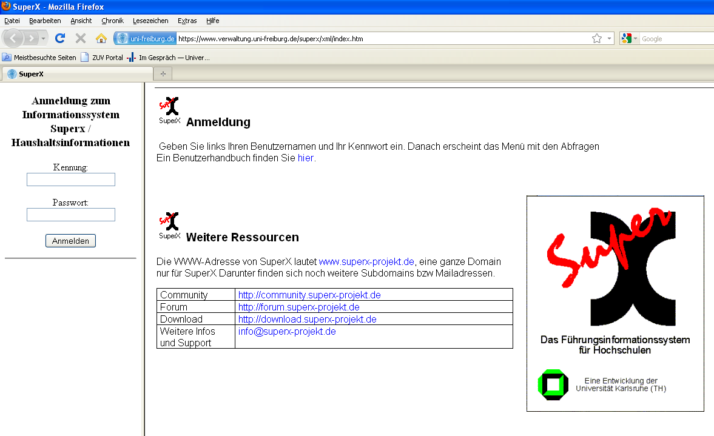Open the Chronik menu
Viewport: 714px width, 436px height.
pos(112,21)
